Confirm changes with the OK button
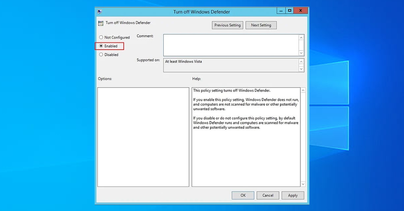 pos(243,195)
